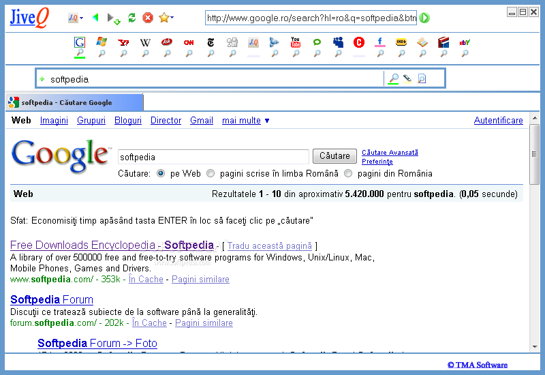545x375 pixels.
Task: Reload page with the green refresh icon
Action: tap(131, 18)
